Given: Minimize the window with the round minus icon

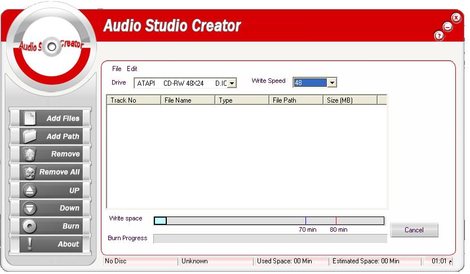Looking at the screenshot, I should point(447,27).
